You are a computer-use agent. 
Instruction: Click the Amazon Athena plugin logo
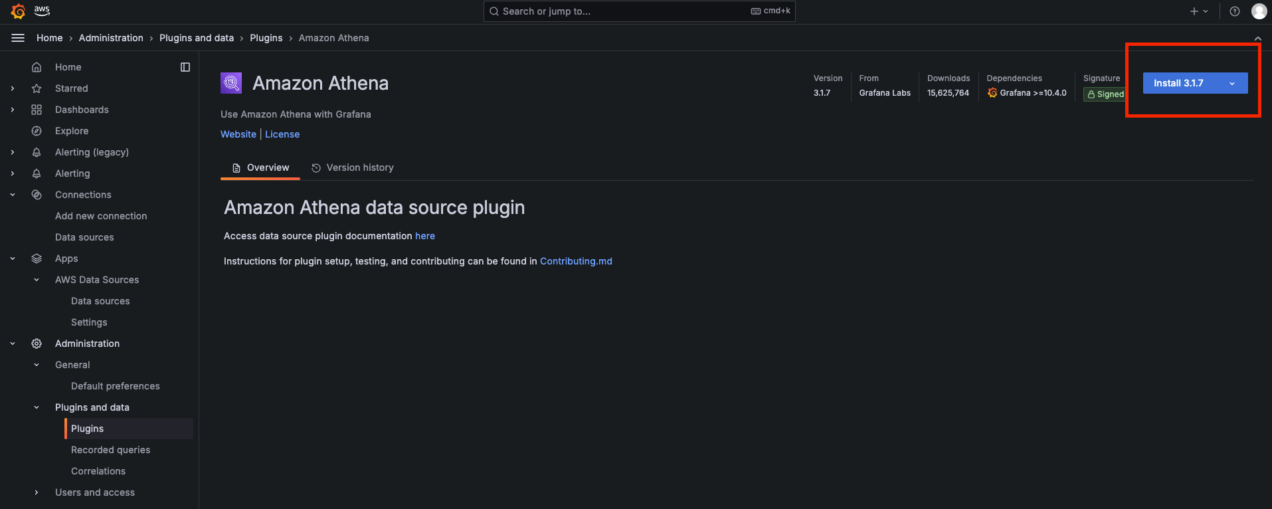(x=231, y=83)
